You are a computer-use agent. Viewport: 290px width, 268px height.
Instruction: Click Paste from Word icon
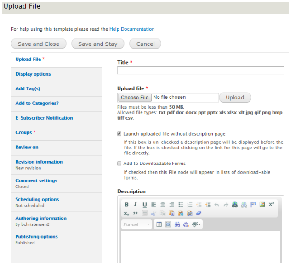pos(190,213)
